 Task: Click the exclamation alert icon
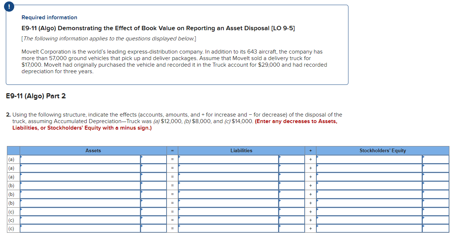(9, 6)
